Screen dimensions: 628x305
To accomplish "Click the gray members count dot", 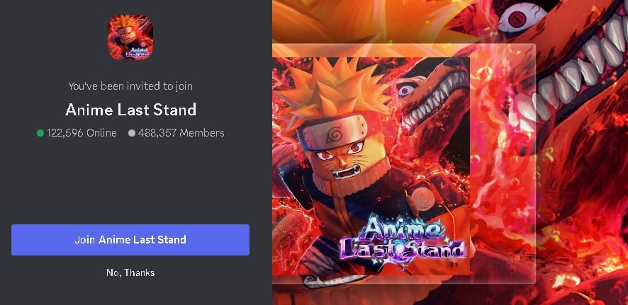I will [132, 133].
